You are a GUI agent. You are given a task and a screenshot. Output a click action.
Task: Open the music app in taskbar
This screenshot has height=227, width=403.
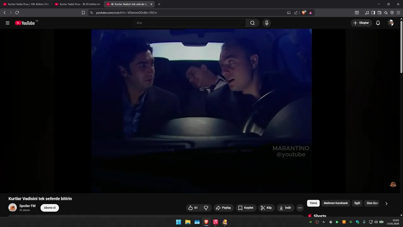pyautogui.click(x=215, y=222)
